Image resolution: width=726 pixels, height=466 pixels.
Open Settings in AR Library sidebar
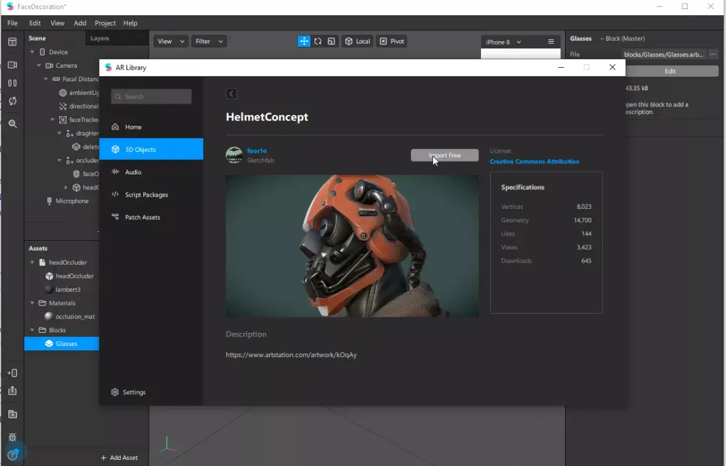(128, 392)
